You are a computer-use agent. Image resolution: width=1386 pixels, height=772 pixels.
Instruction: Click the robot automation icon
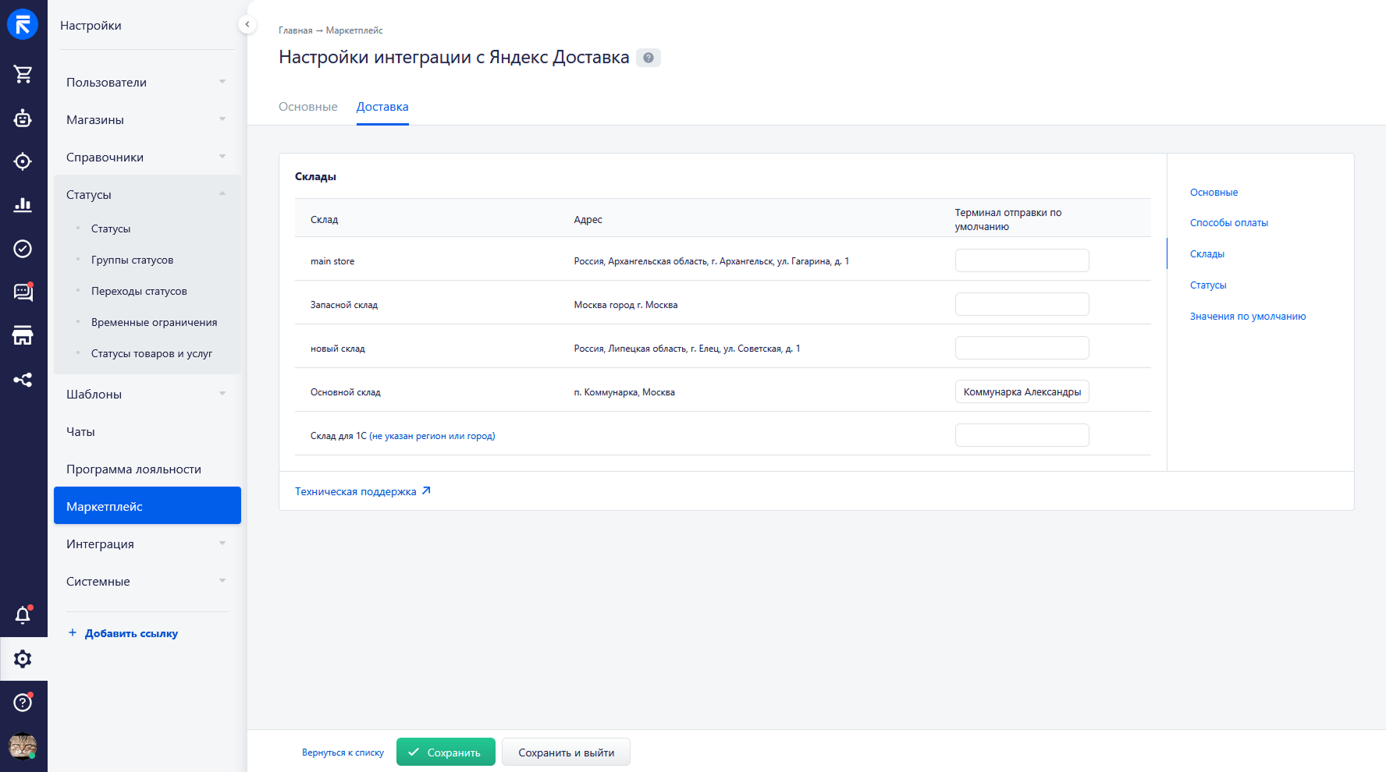click(x=23, y=119)
